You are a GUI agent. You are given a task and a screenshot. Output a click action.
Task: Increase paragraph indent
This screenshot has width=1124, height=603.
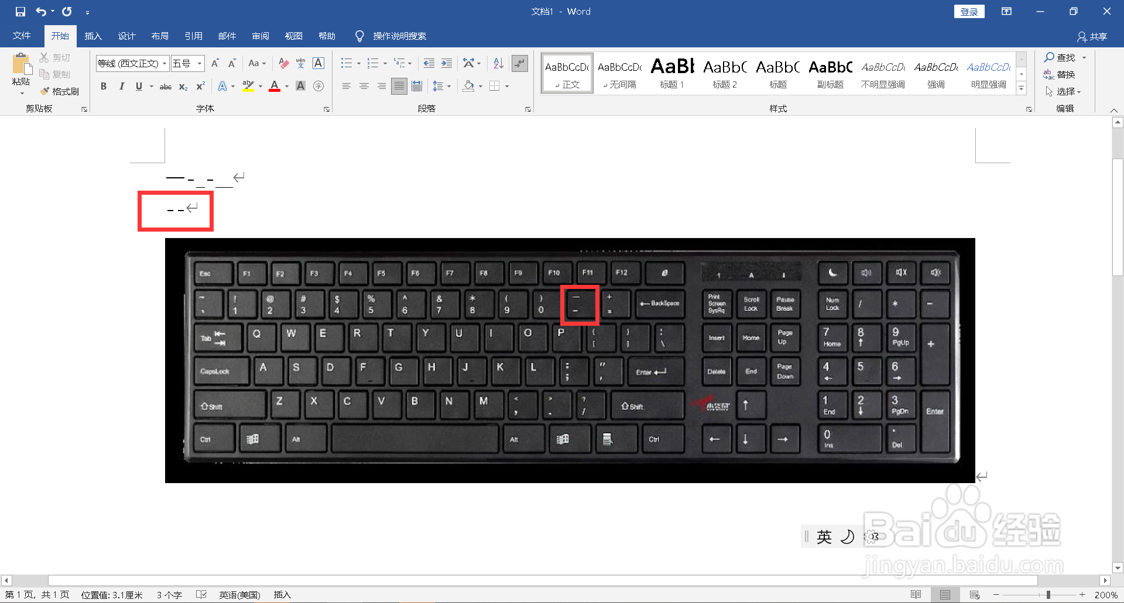tap(446, 63)
